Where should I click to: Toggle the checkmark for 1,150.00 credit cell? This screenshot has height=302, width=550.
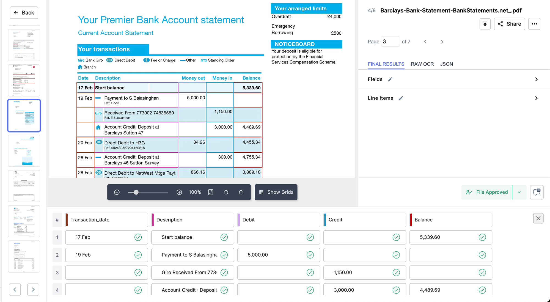(x=396, y=273)
